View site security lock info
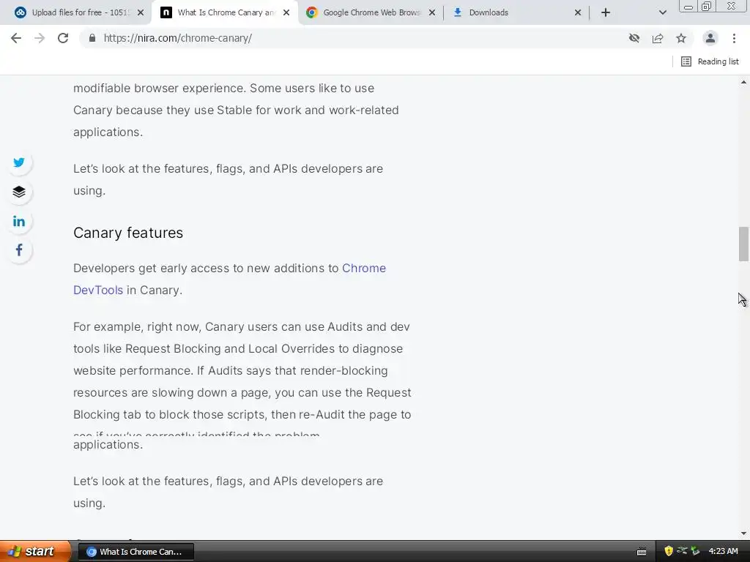The height and width of the screenshot is (562, 750). [x=92, y=38]
